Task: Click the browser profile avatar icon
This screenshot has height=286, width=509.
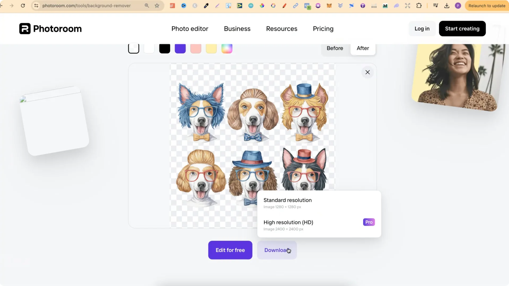Action: [x=458, y=6]
